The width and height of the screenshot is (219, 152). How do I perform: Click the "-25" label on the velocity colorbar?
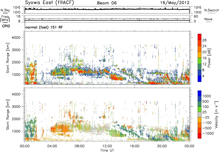tap(206, 117)
